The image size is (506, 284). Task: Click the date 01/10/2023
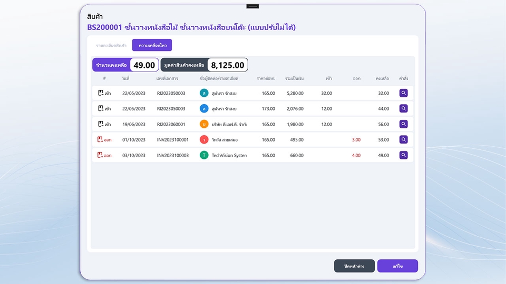point(133,140)
